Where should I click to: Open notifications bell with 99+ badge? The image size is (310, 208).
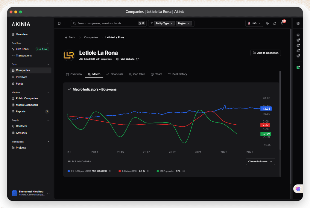point(282,23)
